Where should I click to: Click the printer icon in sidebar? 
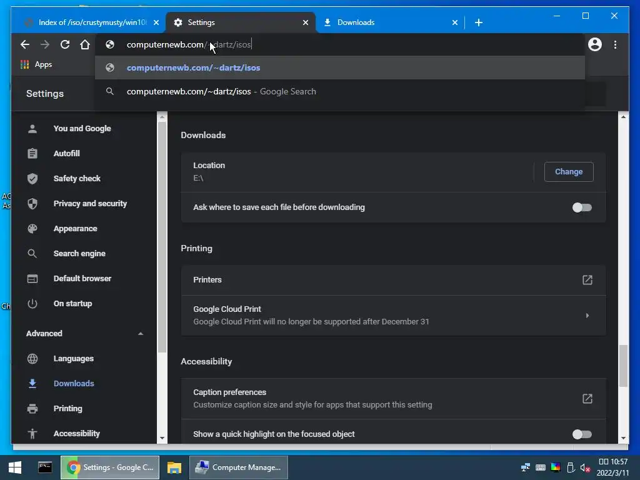(x=32, y=409)
